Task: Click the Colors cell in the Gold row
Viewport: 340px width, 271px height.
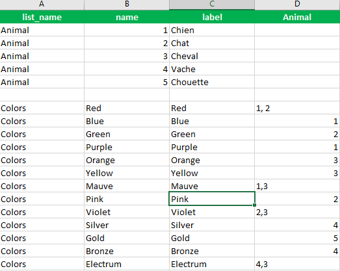Action: 42,238
